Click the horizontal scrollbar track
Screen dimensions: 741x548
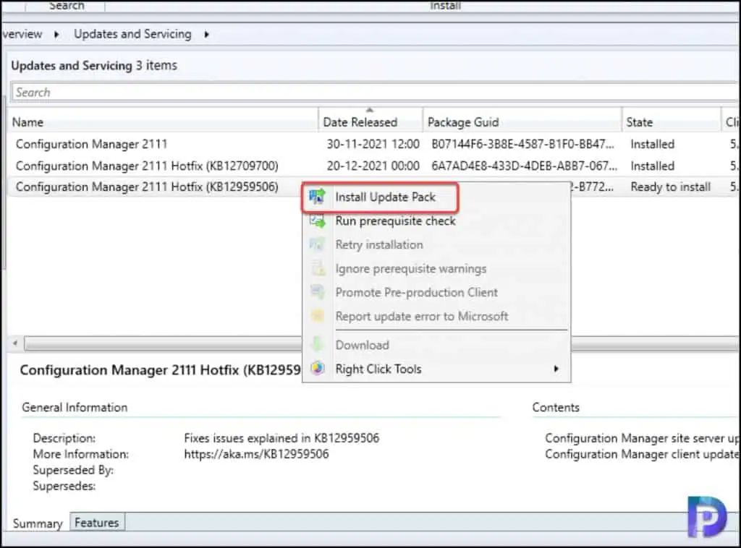click(x=163, y=344)
